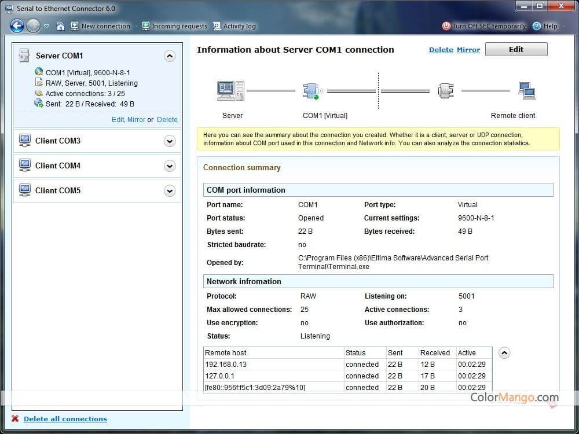
Task: Click the Help question mark icon
Action: point(537,26)
